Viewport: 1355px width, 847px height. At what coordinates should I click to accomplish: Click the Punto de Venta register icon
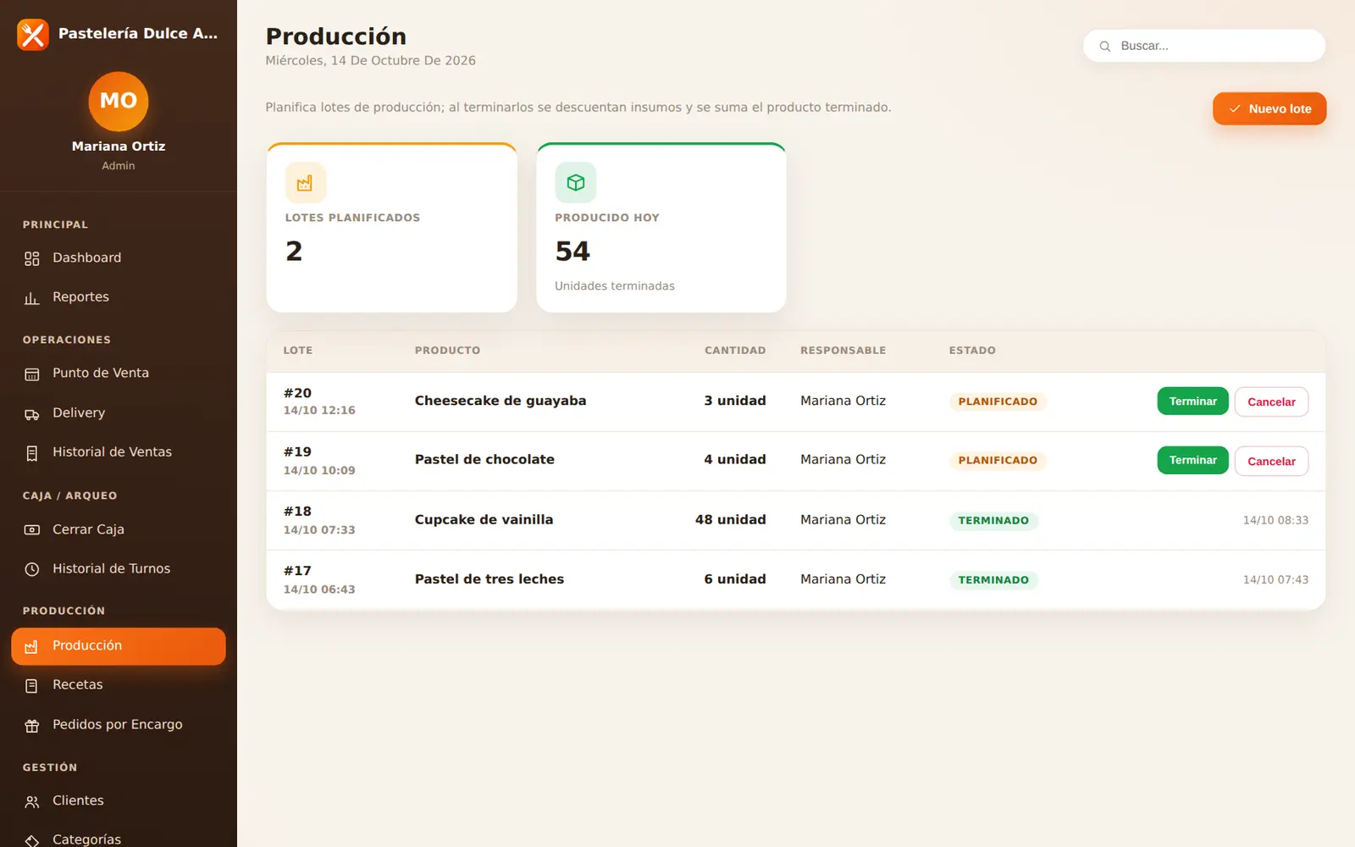32,374
